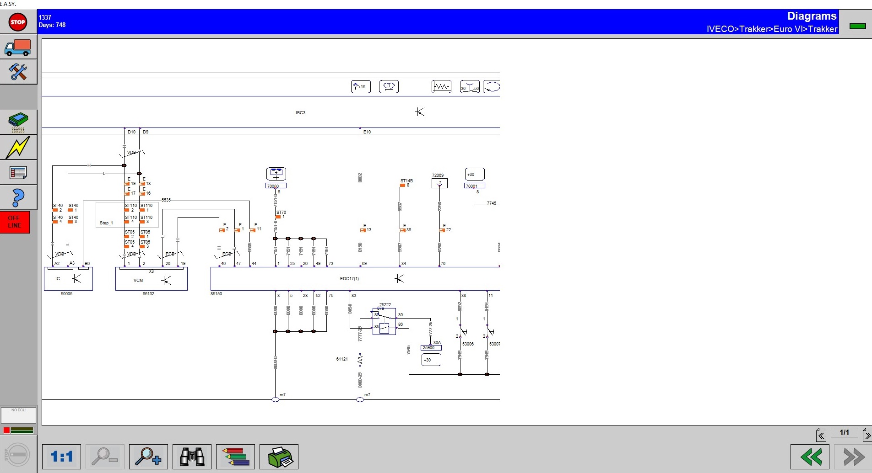Image resolution: width=872 pixels, height=473 pixels.
Task: Click the red STOP button
Action: 18,22
